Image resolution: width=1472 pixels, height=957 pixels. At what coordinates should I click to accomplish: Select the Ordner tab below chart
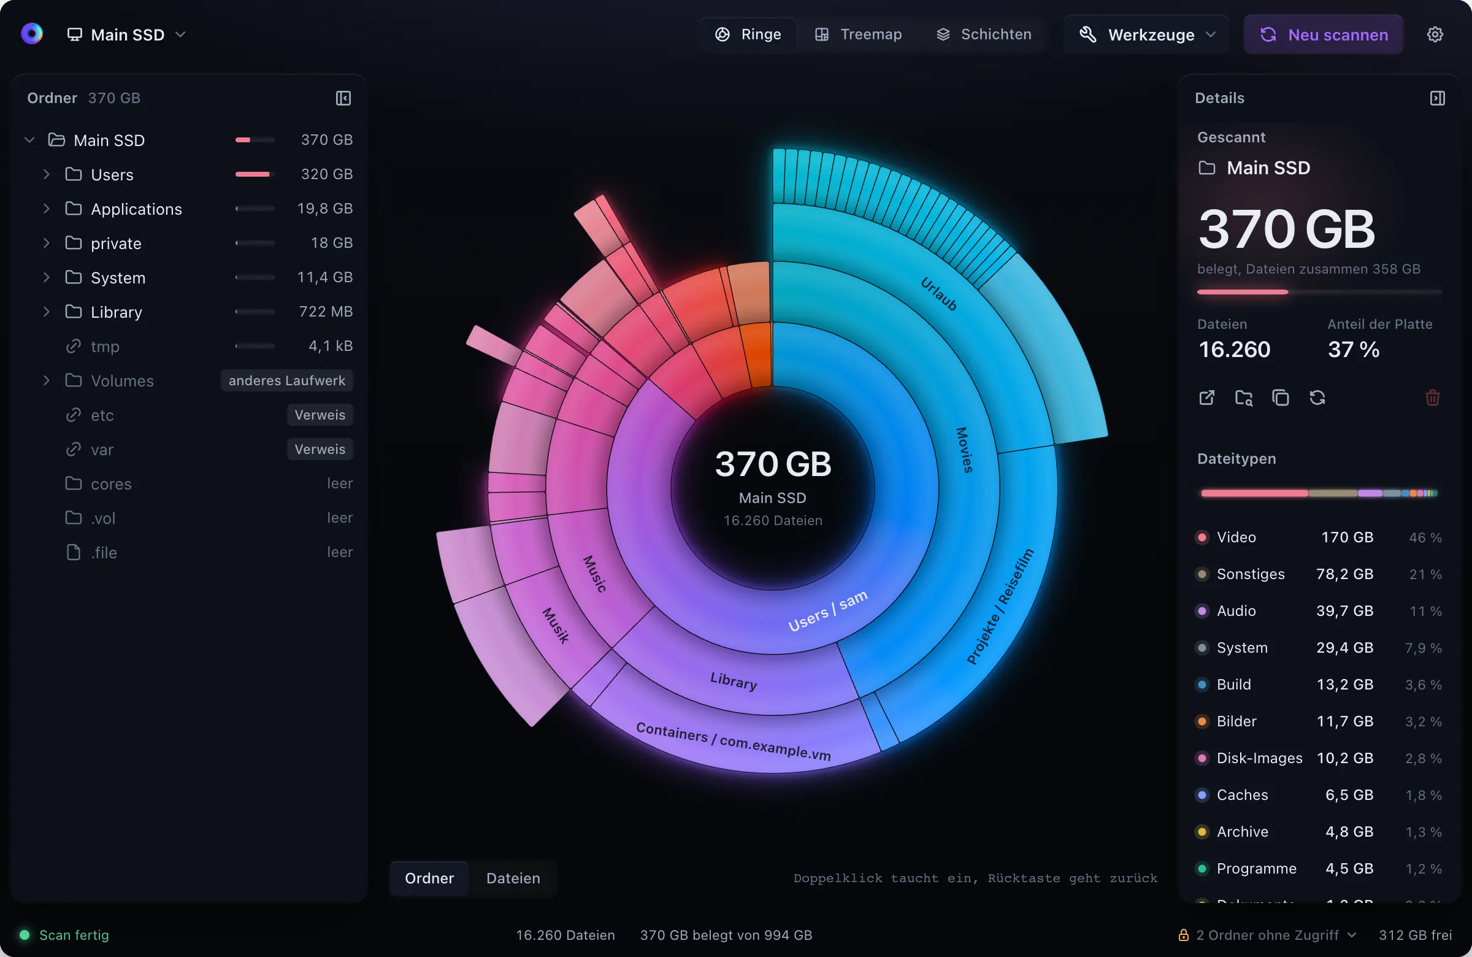pyautogui.click(x=429, y=878)
